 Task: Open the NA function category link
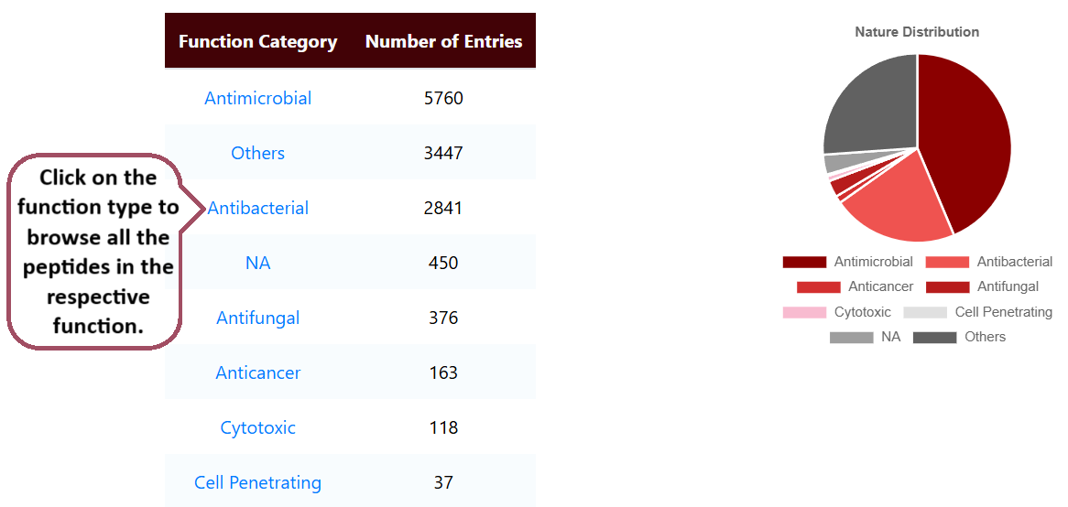(257, 263)
